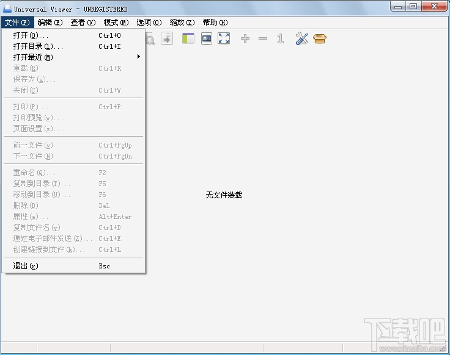
Task: Choose 打开目录(L)... menu entry
Action: [x=73, y=46]
